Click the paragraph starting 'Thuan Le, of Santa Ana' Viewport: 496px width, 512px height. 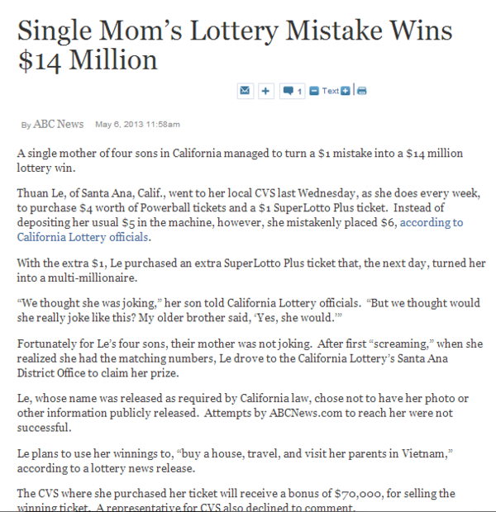[240, 215]
